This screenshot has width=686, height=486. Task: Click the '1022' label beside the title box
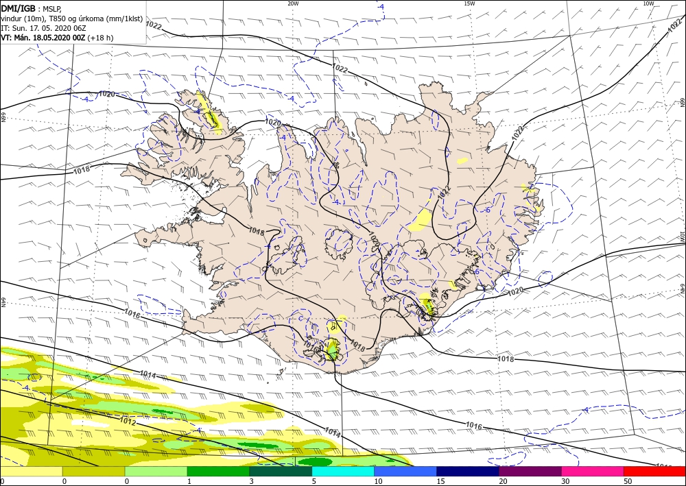click(154, 26)
